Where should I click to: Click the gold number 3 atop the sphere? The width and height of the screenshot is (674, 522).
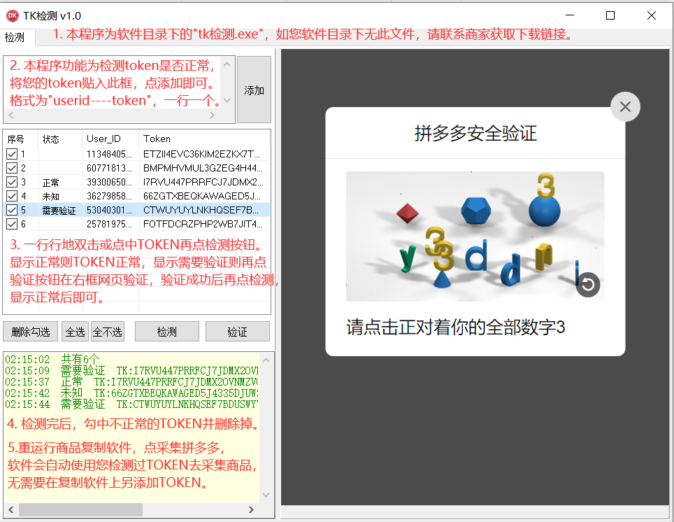(x=545, y=186)
